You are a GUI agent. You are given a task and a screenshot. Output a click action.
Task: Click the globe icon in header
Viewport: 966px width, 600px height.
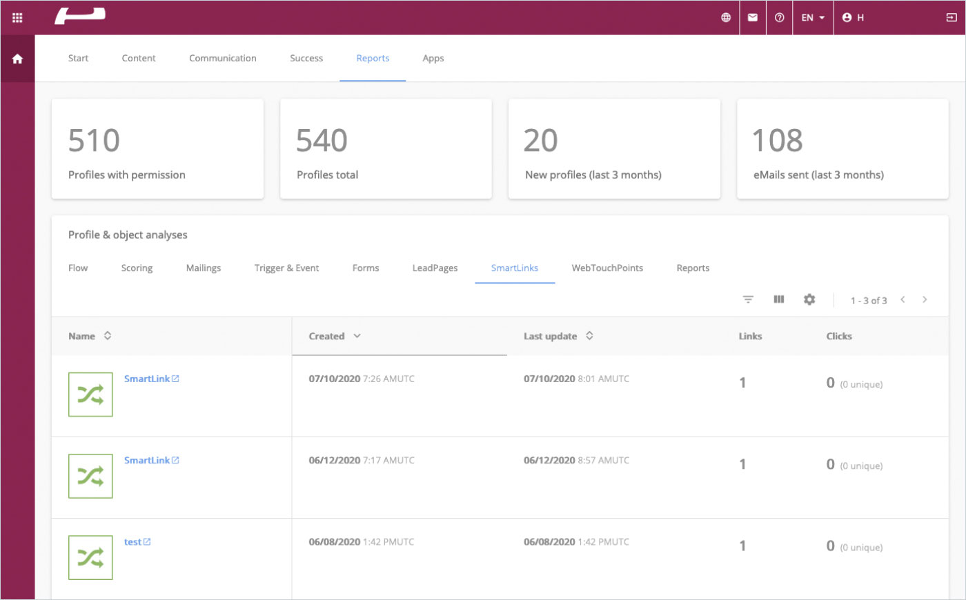726,18
